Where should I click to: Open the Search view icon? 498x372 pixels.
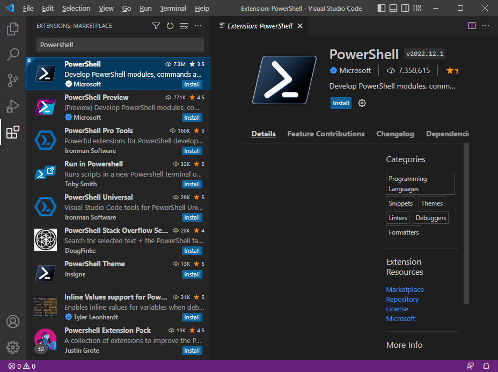point(13,55)
